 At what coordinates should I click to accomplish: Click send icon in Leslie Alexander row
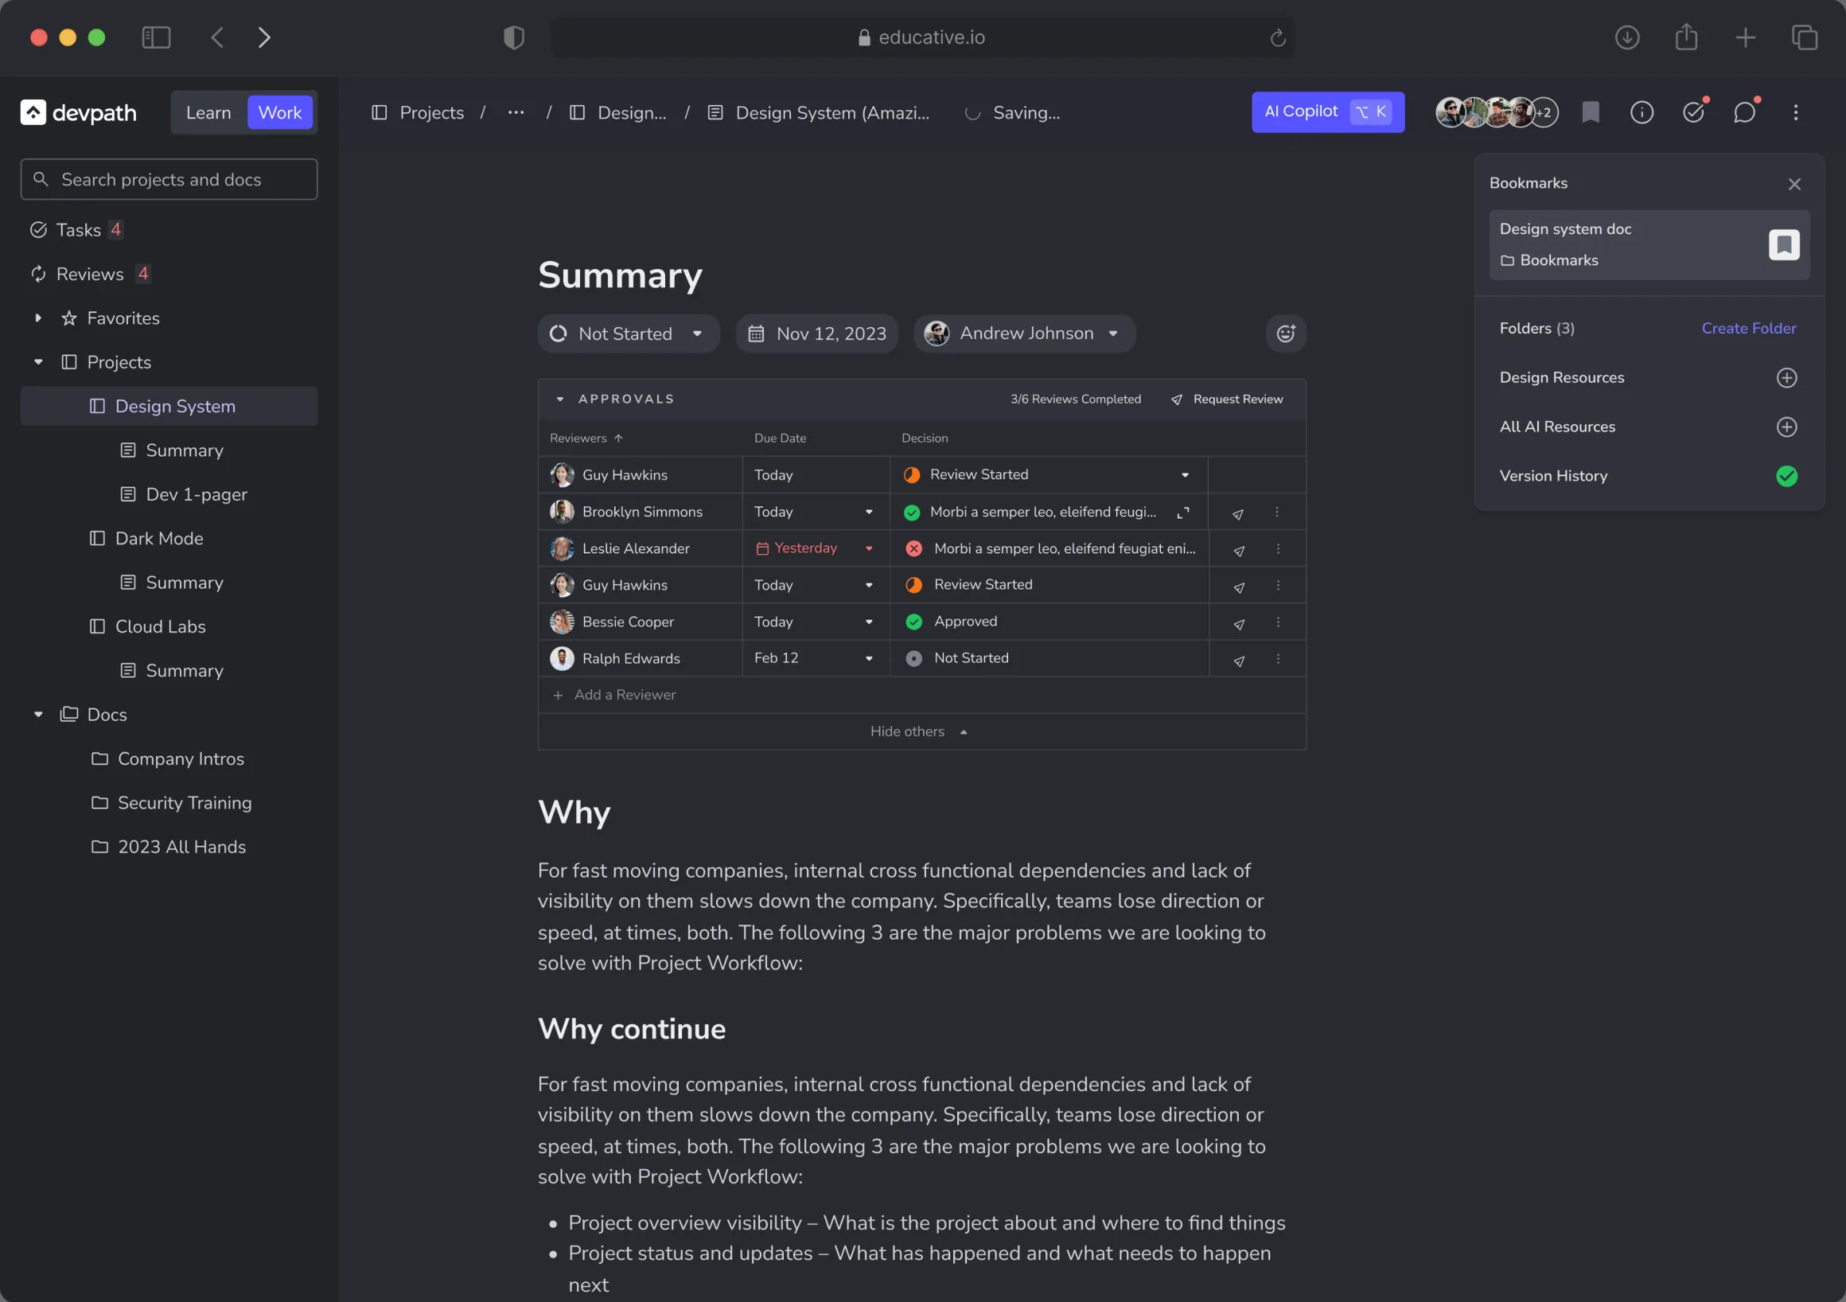[x=1239, y=551]
